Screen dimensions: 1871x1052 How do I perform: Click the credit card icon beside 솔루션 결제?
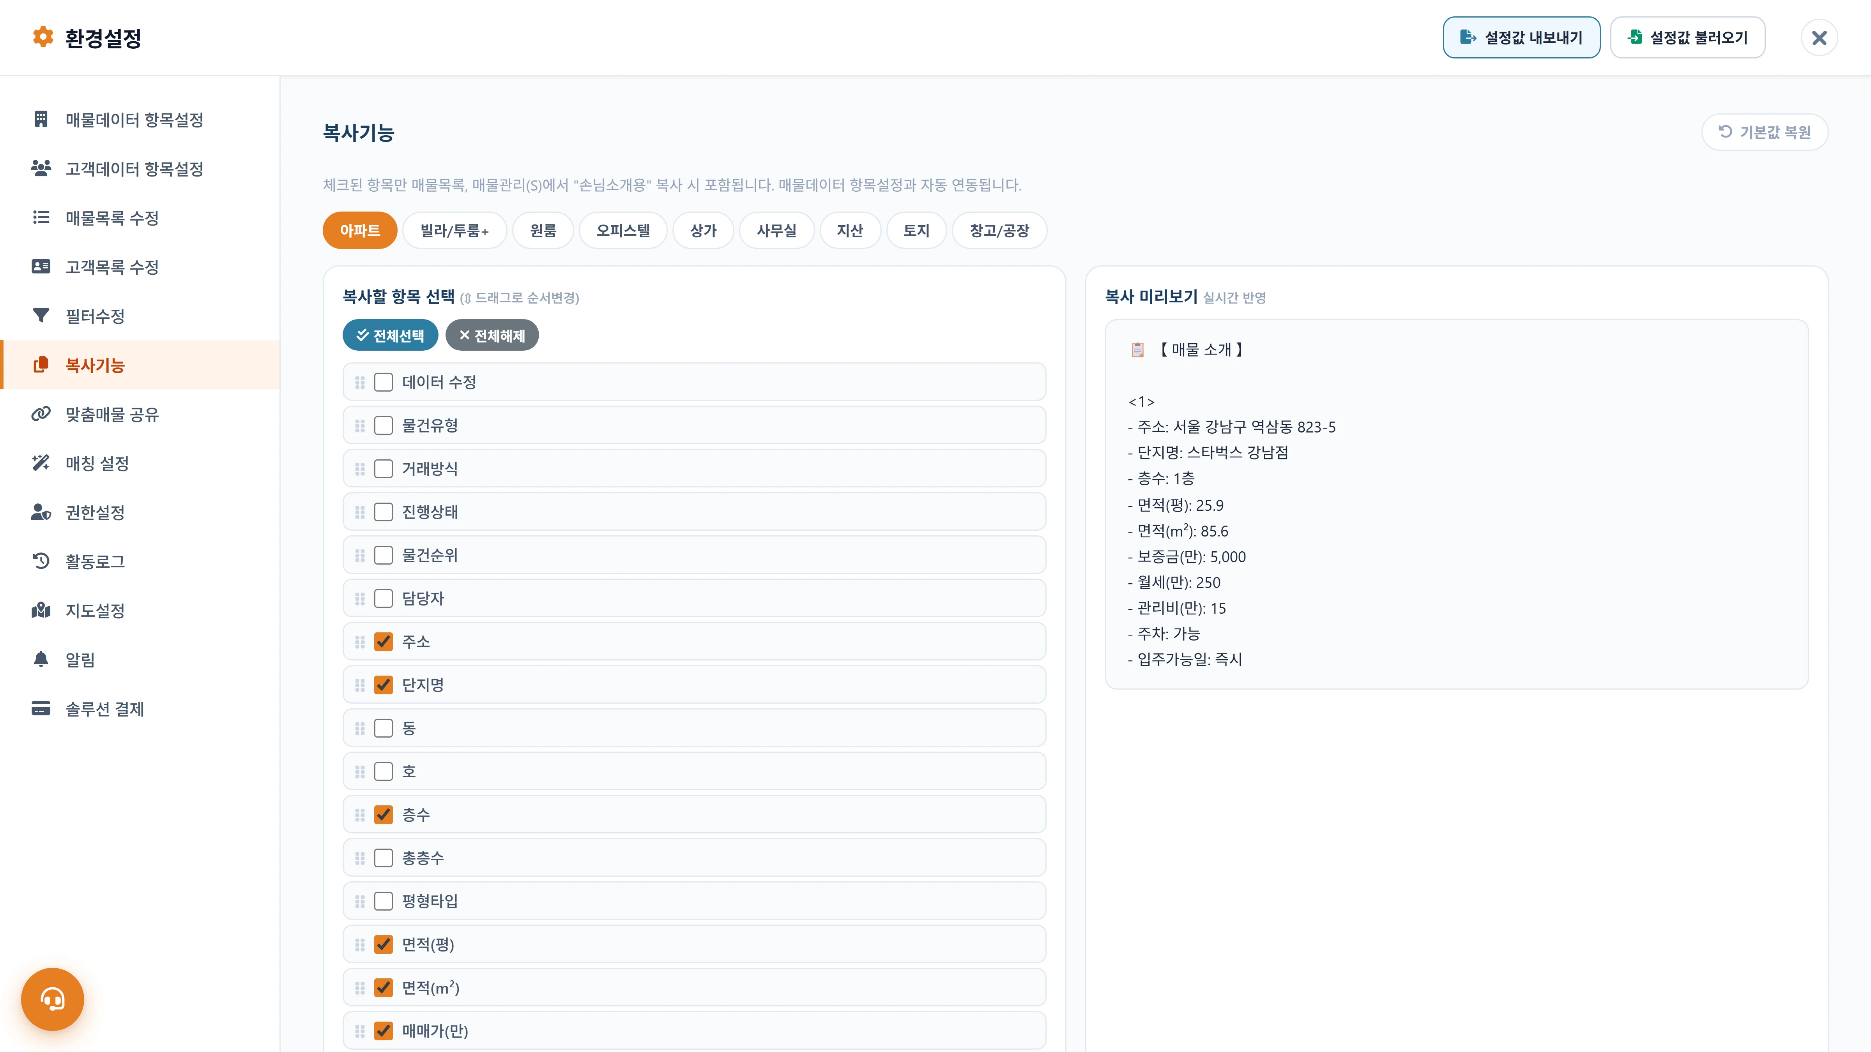pyautogui.click(x=41, y=708)
